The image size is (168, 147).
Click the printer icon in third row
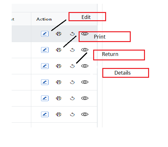click(x=59, y=66)
